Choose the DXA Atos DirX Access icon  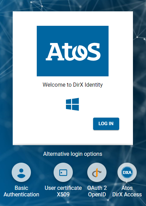click(x=127, y=172)
